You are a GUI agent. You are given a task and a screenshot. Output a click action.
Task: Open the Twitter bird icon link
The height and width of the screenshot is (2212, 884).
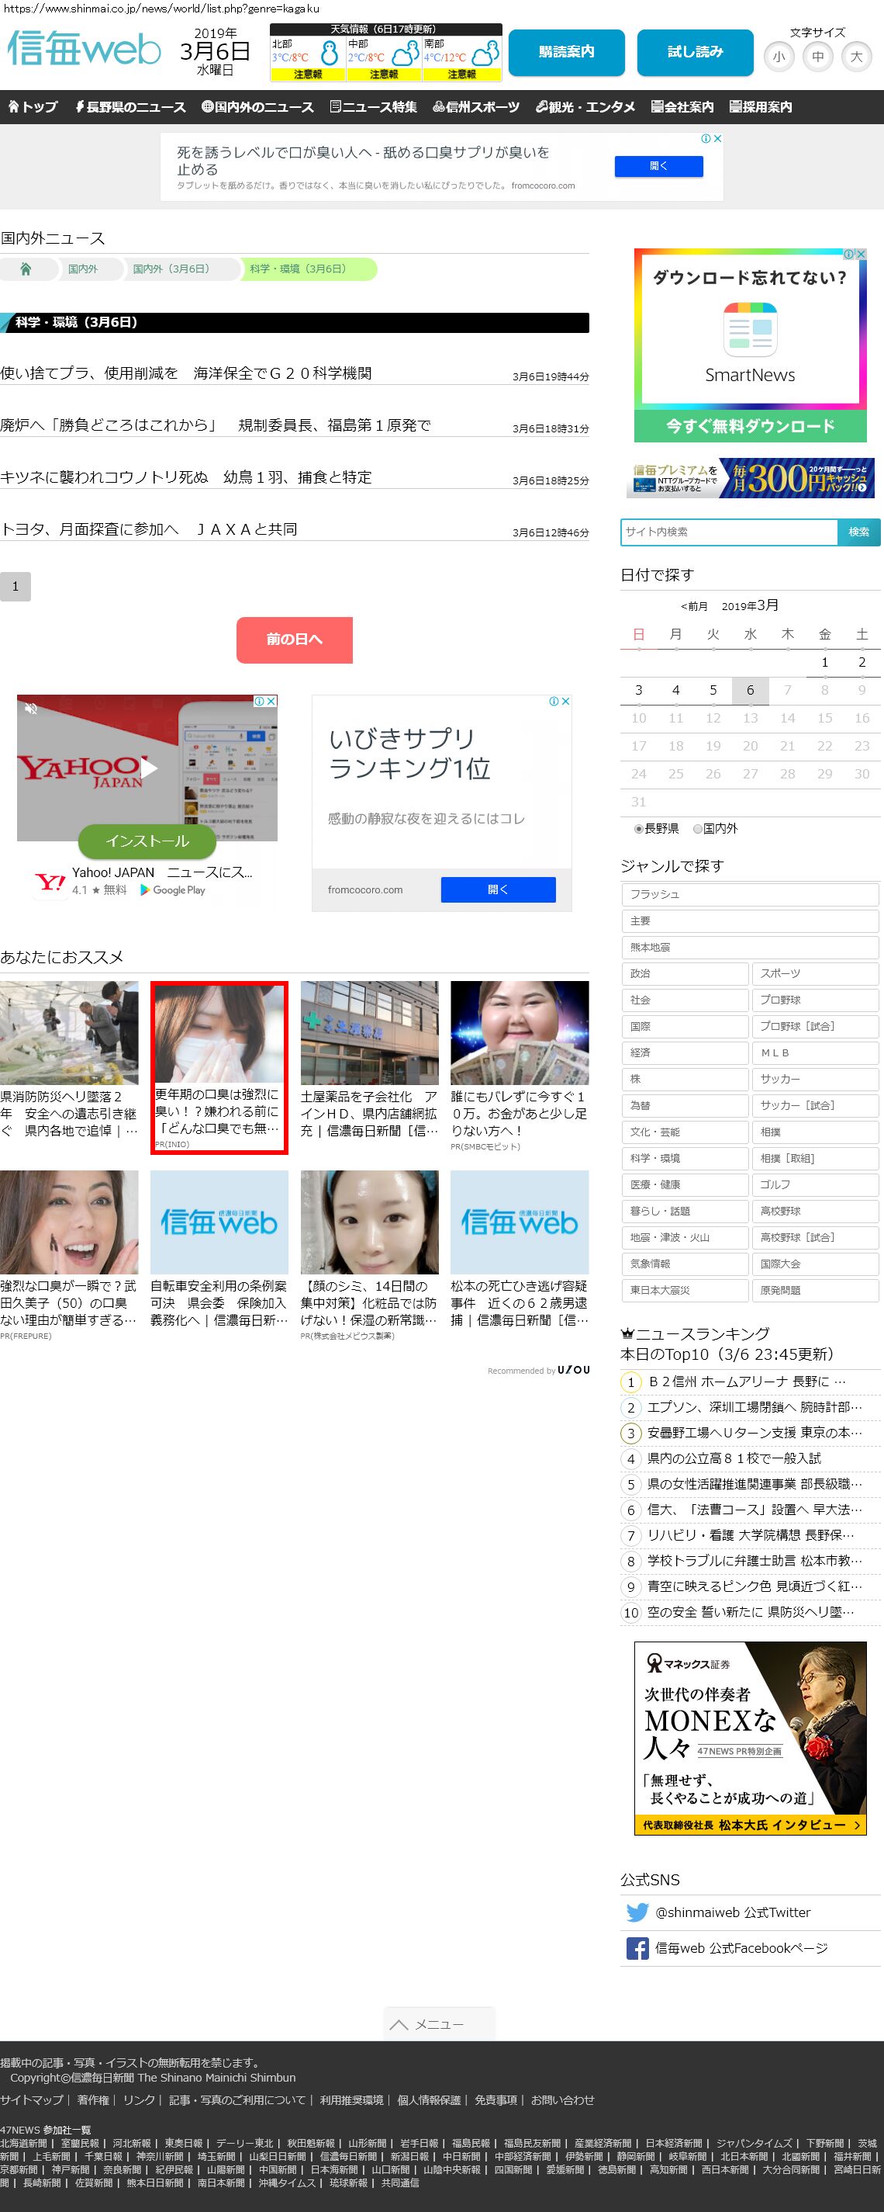pos(637,1912)
